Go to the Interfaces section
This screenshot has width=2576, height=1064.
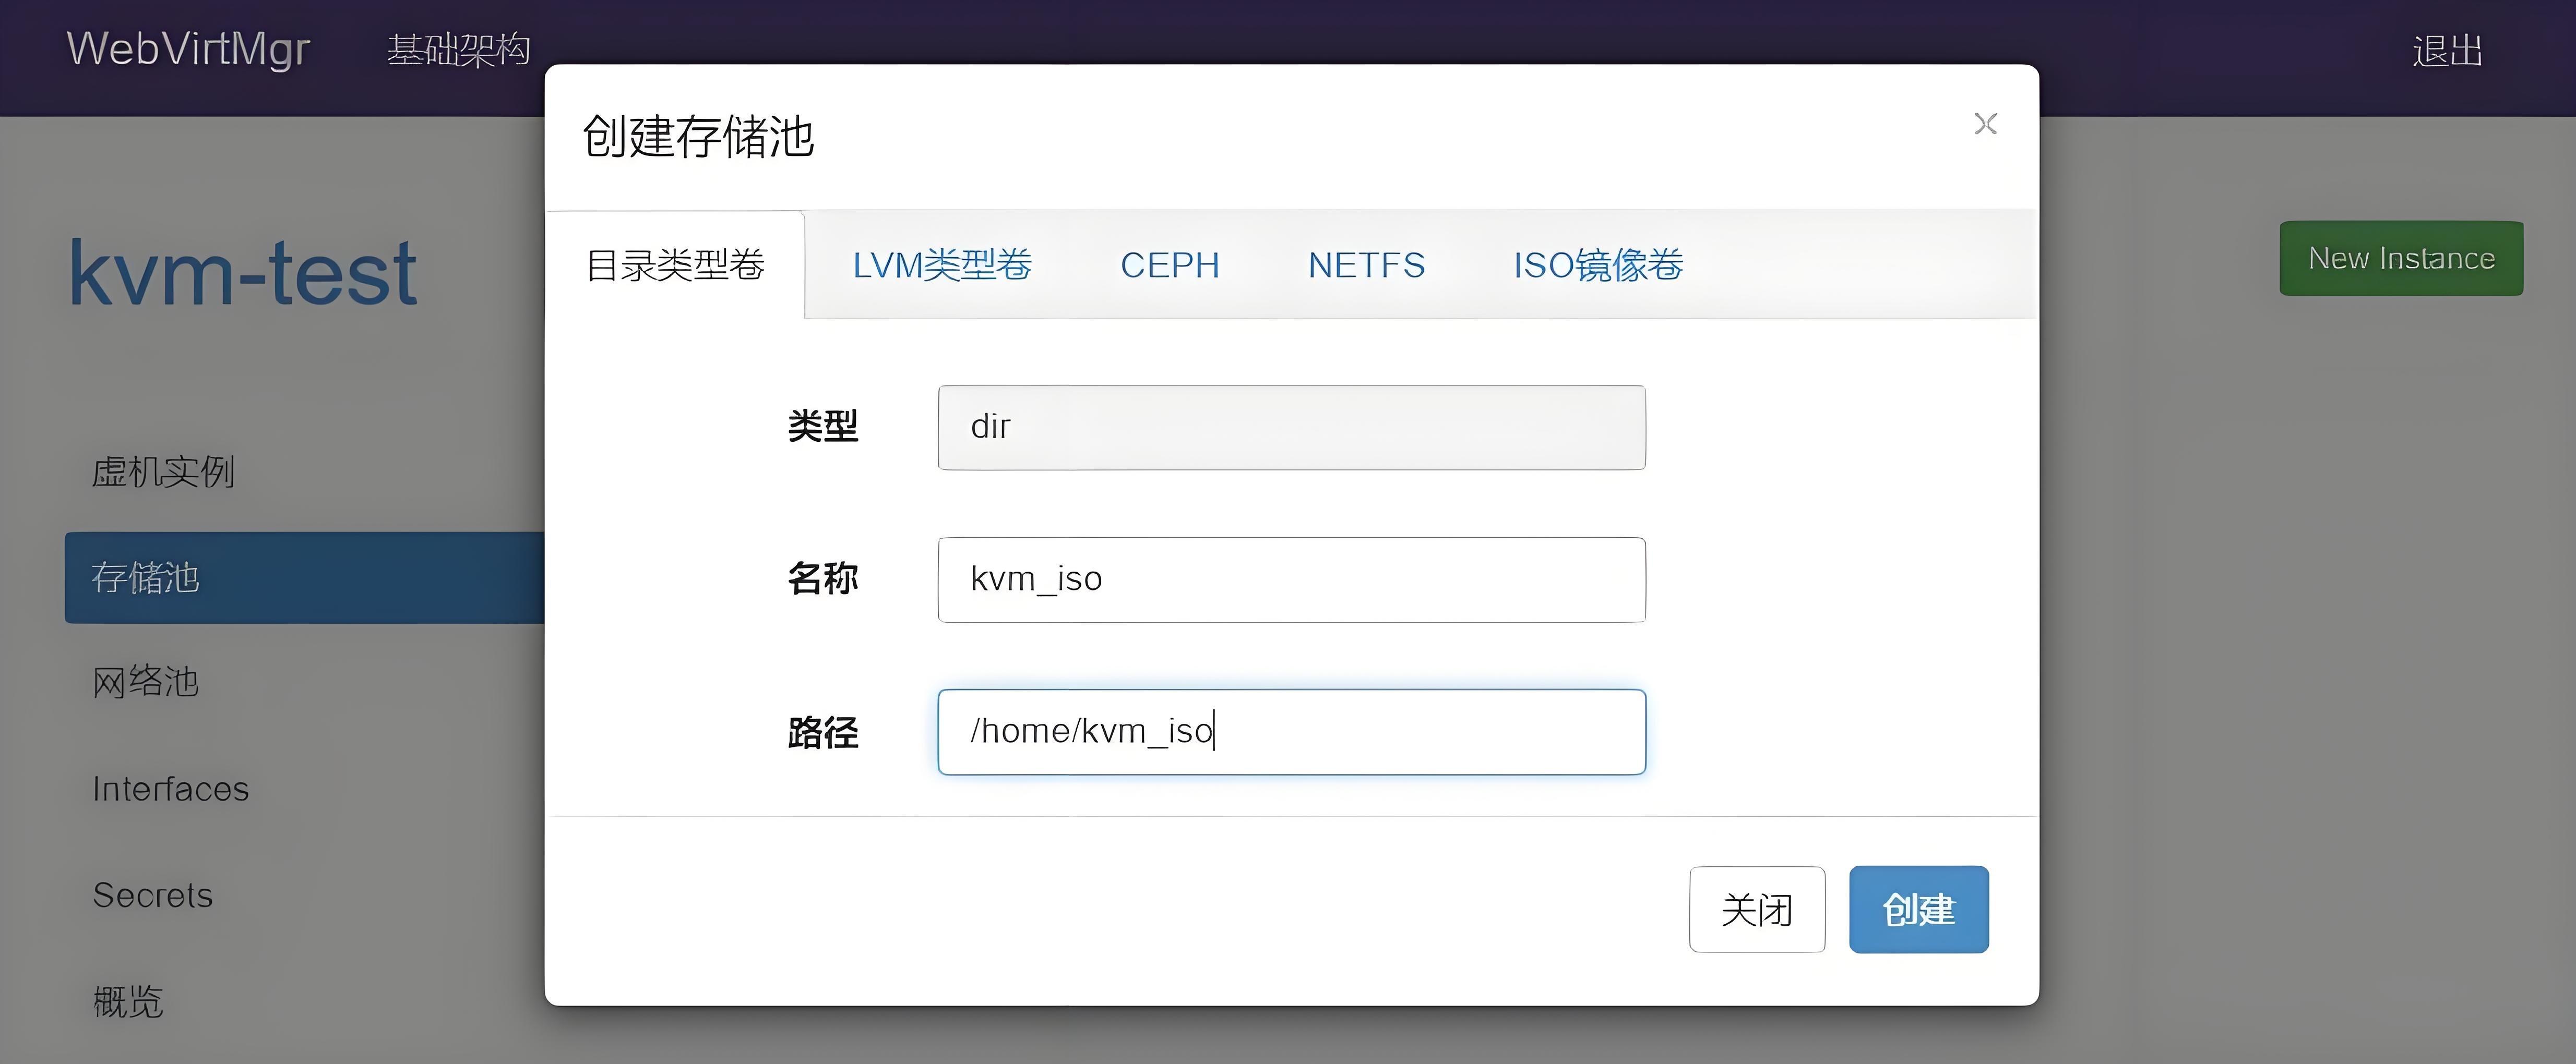click(170, 788)
